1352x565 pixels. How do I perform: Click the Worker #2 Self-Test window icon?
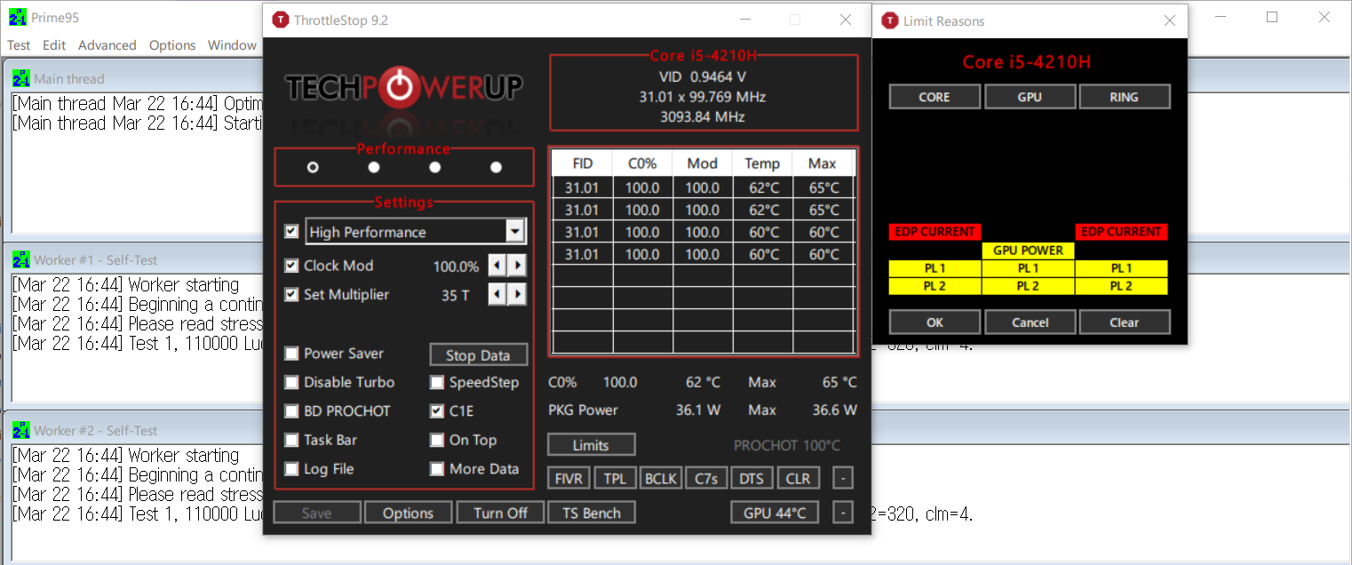pos(21,430)
